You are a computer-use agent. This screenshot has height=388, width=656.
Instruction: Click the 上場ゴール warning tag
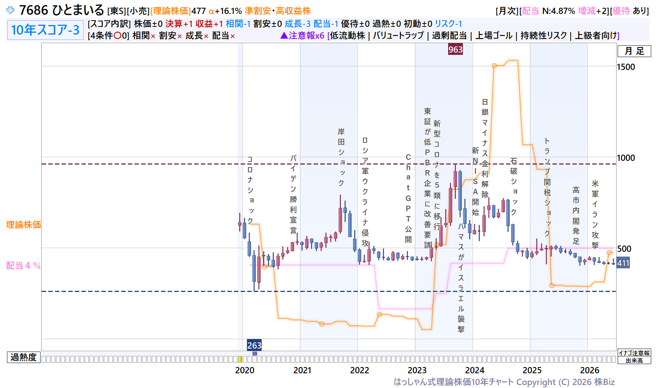point(494,36)
